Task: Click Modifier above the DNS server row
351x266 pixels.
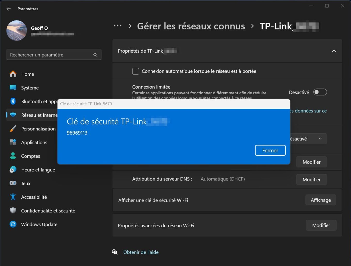Action: pos(312,162)
